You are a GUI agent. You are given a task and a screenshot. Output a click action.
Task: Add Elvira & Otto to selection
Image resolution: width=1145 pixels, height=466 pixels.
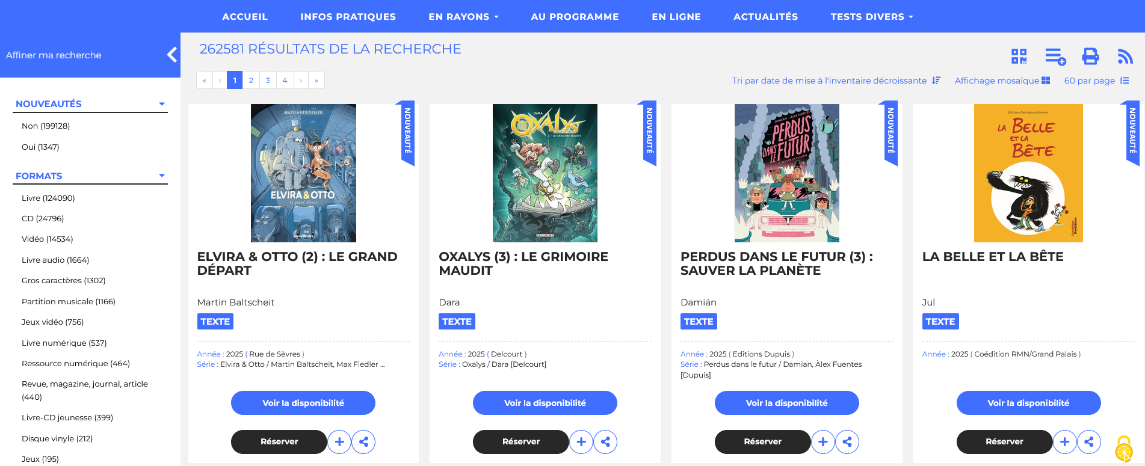339,442
